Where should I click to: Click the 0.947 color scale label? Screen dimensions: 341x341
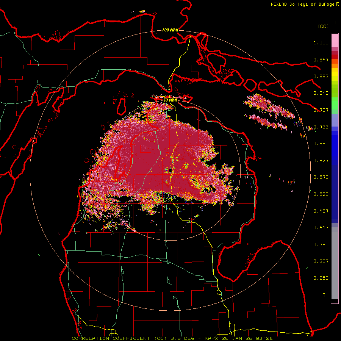(x=321, y=59)
